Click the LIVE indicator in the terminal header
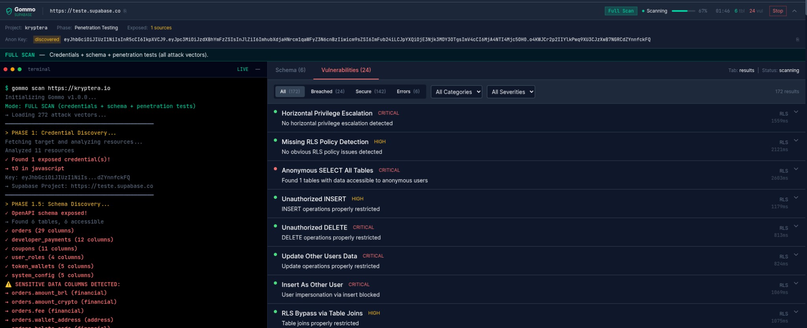Image resolution: width=807 pixels, height=328 pixels. click(243, 69)
